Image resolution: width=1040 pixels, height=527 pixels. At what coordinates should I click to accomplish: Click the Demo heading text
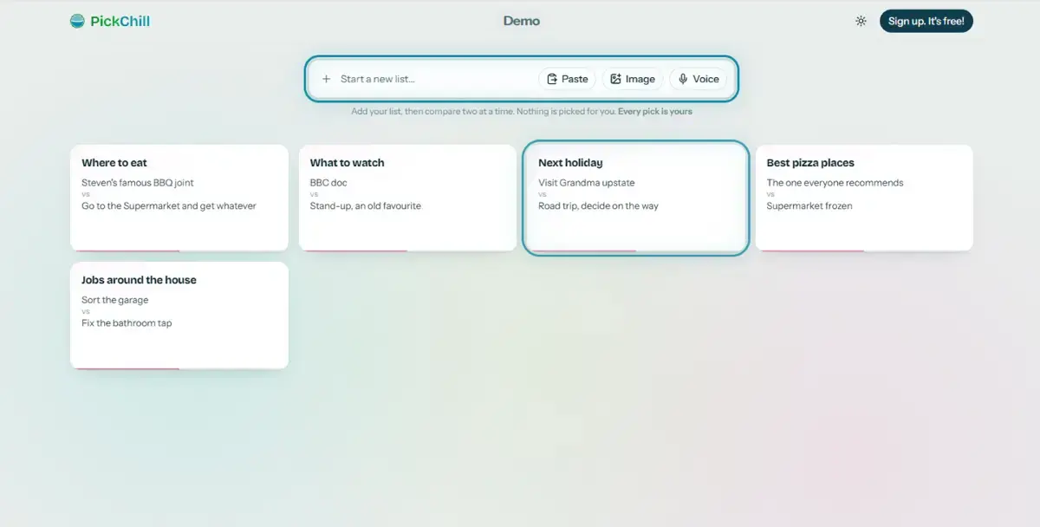pos(522,21)
